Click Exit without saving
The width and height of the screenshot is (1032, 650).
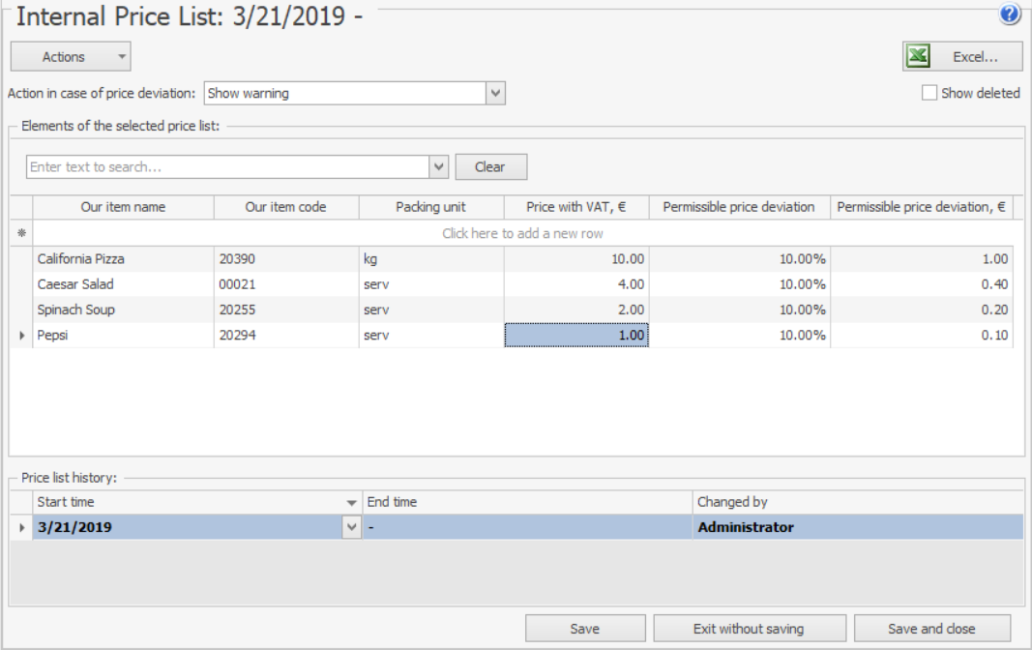pyautogui.click(x=749, y=629)
